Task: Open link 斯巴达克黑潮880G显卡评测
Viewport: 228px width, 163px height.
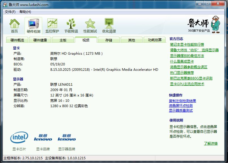Action: click(x=191, y=78)
